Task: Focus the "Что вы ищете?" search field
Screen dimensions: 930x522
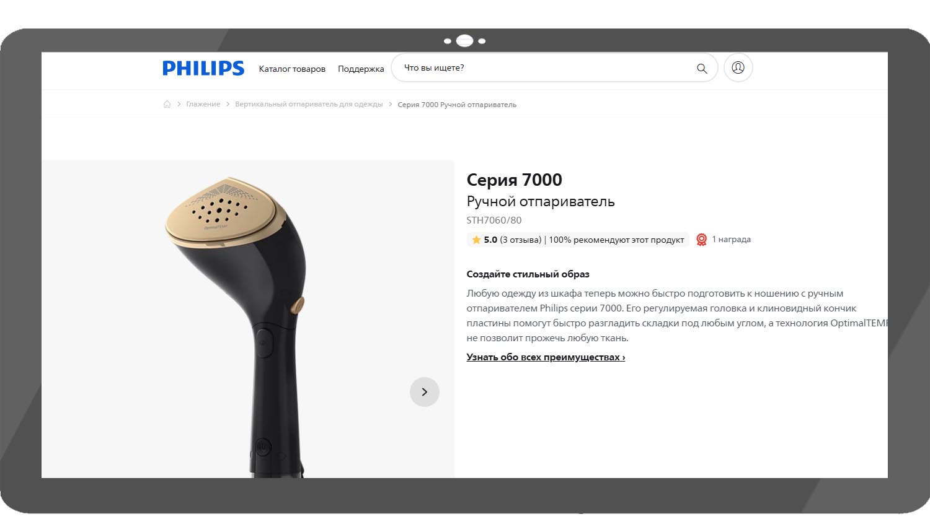Action: pyautogui.click(x=546, y=68)
